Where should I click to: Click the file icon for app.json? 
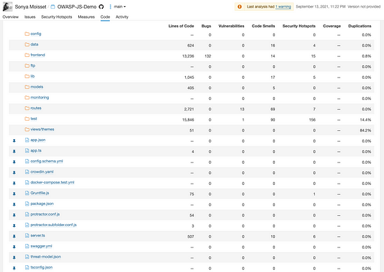[27, 140]
